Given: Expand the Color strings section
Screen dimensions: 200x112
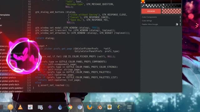Looking at the screenshot, I should click(147, 21).
